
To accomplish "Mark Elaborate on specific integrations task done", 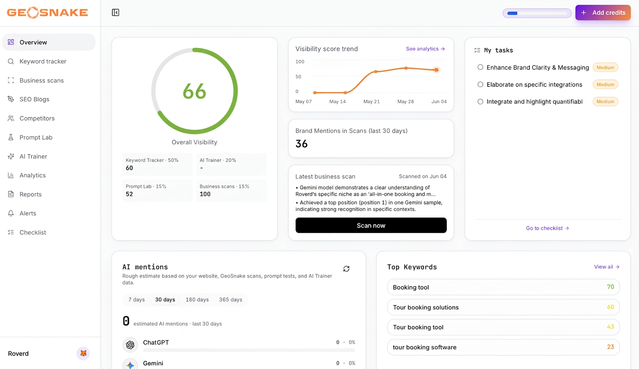I will pyautogui.click(x=480, y=84).
